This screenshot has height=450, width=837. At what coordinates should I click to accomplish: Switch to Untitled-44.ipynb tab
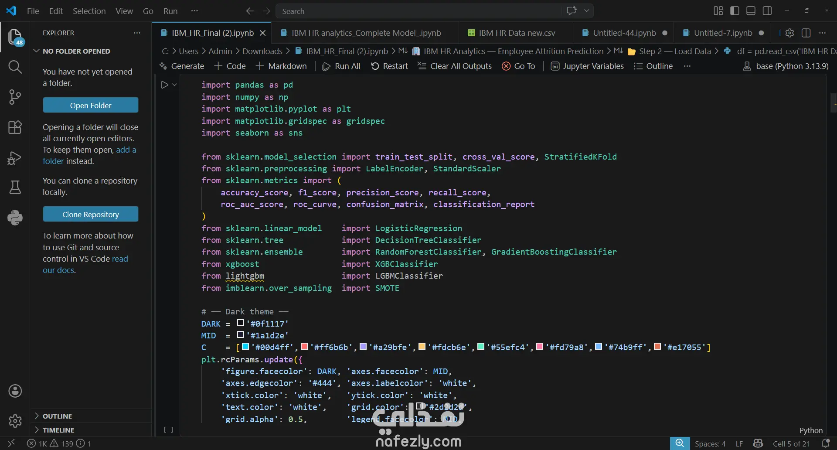(623, 33)
